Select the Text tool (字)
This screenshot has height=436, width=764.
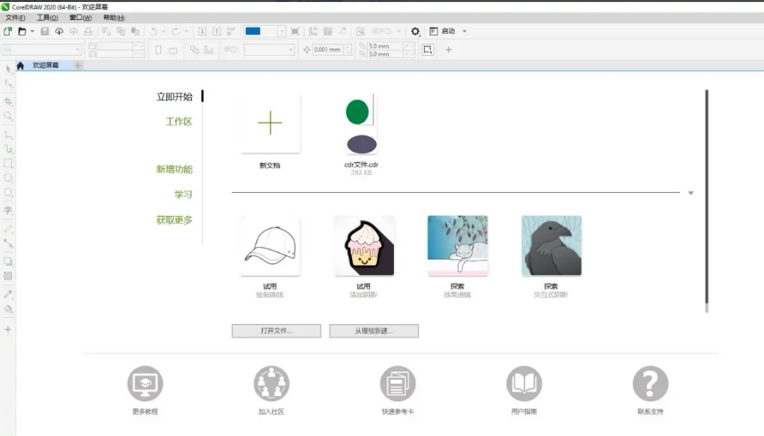(9, 211)
